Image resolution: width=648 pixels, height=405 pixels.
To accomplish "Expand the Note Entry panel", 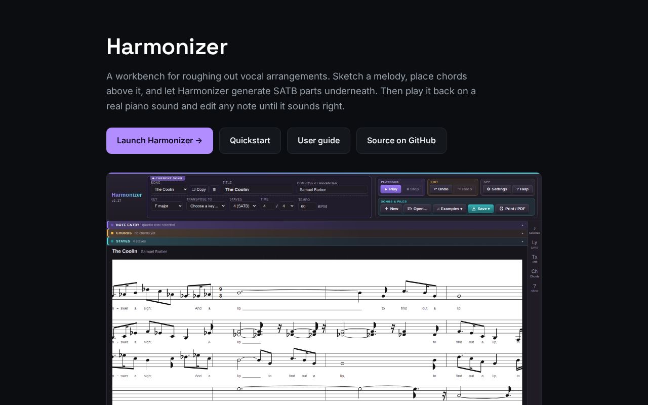I will point(317,225).
